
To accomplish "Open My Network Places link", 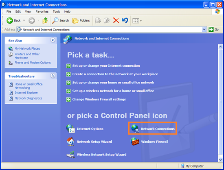I will tap(27, 48).
